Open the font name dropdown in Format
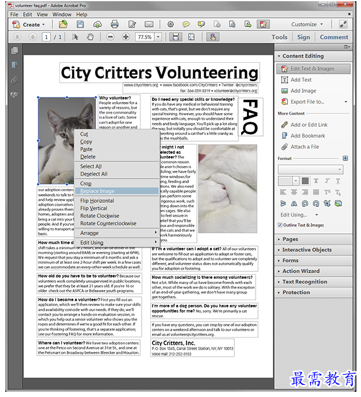 click(x=311, y=169)
